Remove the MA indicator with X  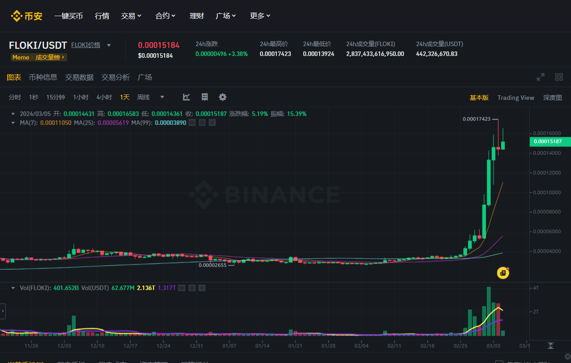coord(212,123)
